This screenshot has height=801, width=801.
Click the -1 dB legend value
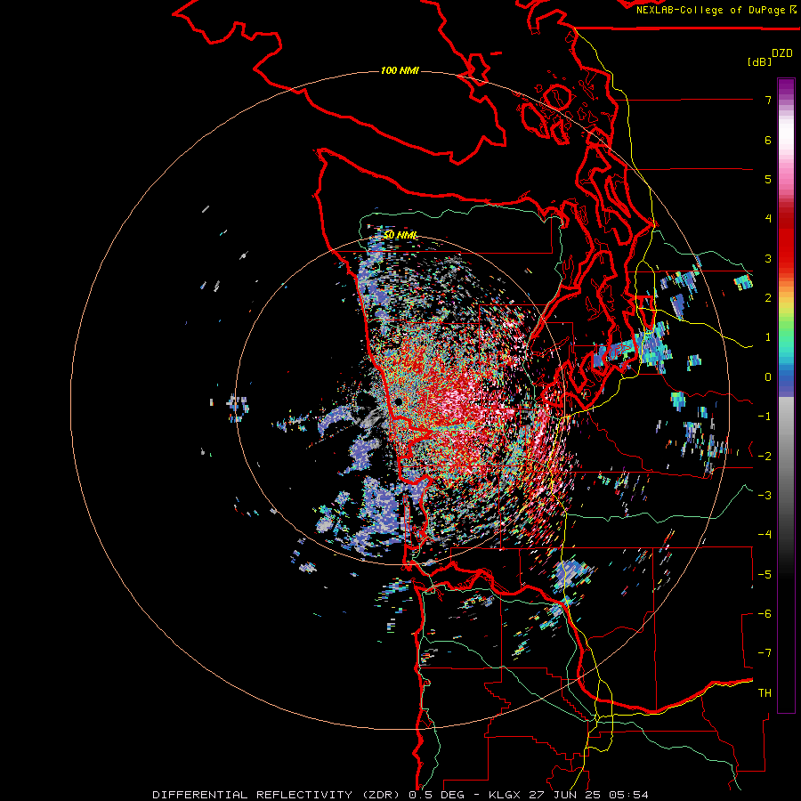[x=765, y=417]
